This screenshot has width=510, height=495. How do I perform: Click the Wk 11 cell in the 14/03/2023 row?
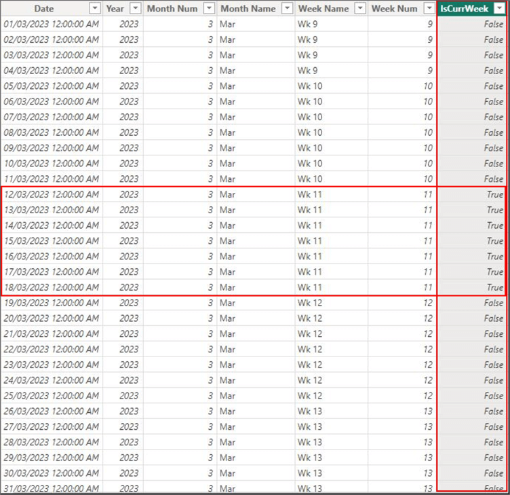[331, 225]
